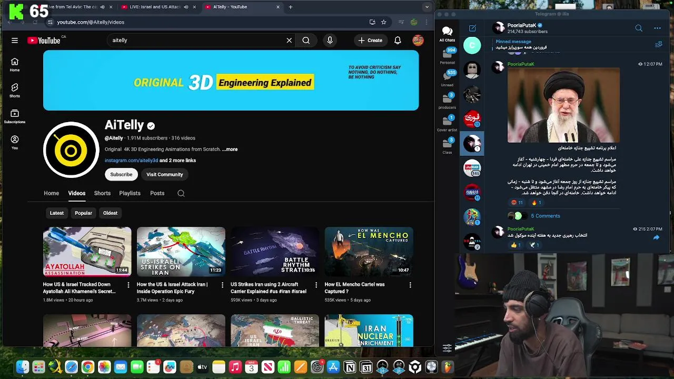The width and height of the screenshot is (674, 379).
Task: Open Finder from the Dock
Action: (23, 367)
